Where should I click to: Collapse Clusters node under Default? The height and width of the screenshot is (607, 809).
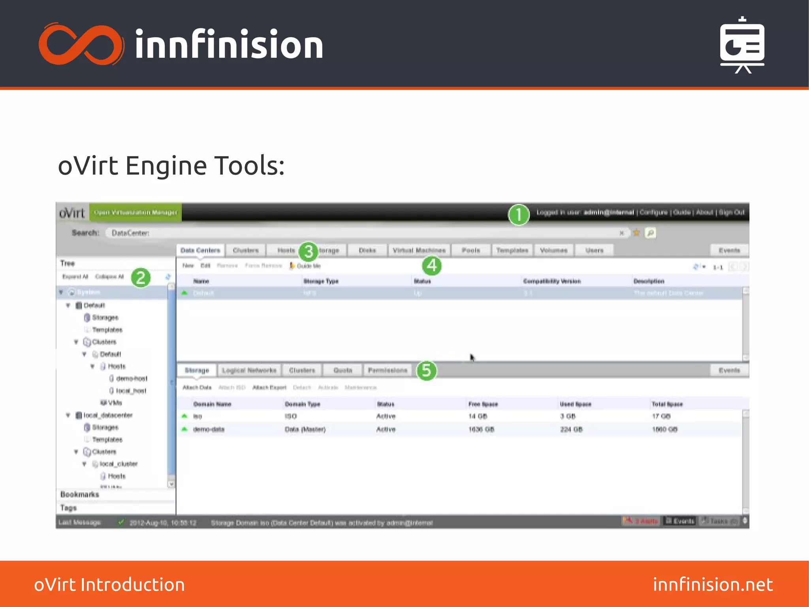[76, 342]
